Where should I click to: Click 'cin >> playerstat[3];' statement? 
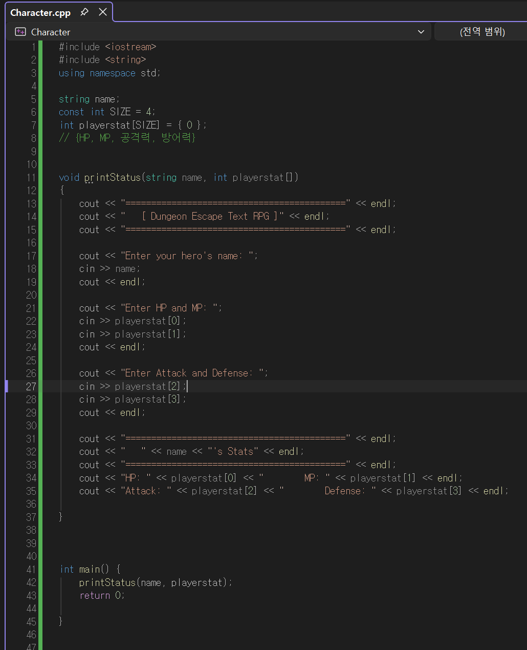pos(133,399)
